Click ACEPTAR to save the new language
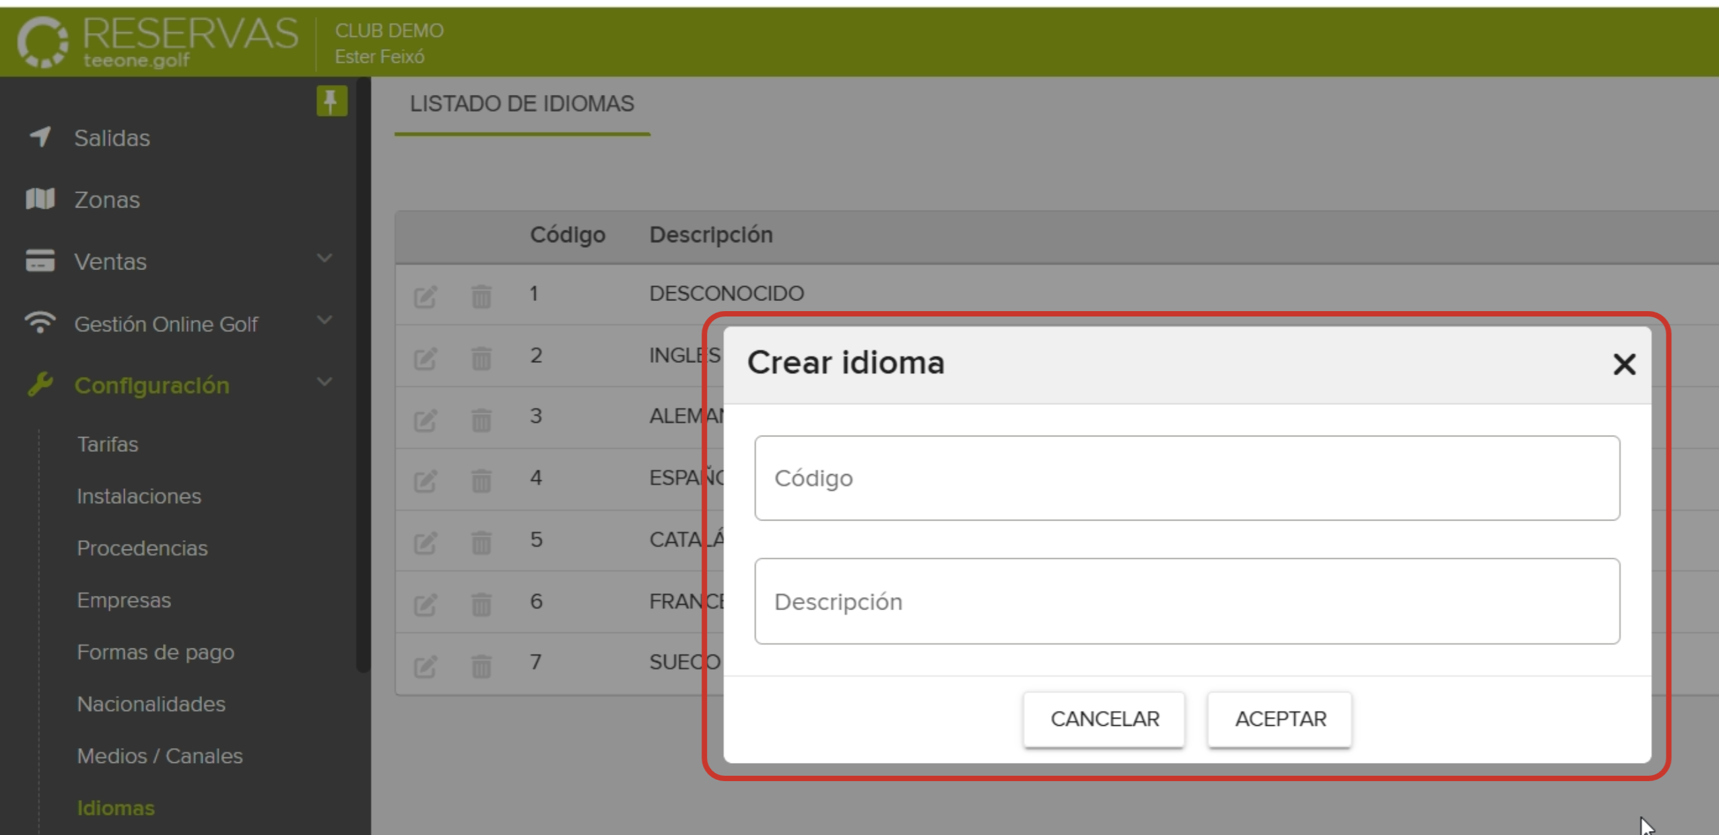 coord(1279,719)
